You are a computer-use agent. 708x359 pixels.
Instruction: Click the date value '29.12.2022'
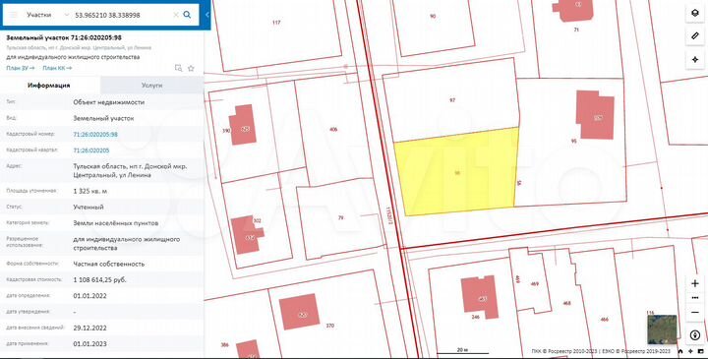(x=89, y=328)
